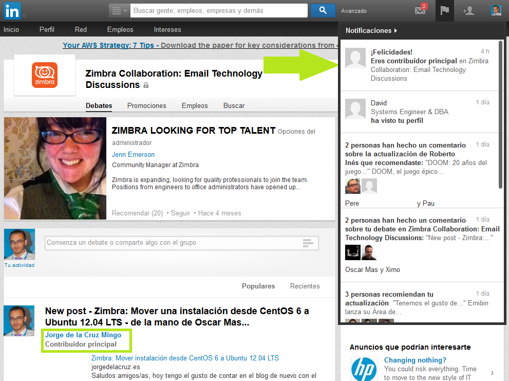509x381 pixels.
Task: Click the HP logo ad image
Action: (364, 368)
